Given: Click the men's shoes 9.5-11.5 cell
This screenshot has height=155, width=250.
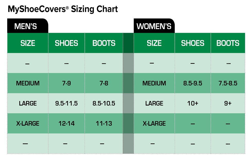Looking at the screenshot, I should pos(66,103).
